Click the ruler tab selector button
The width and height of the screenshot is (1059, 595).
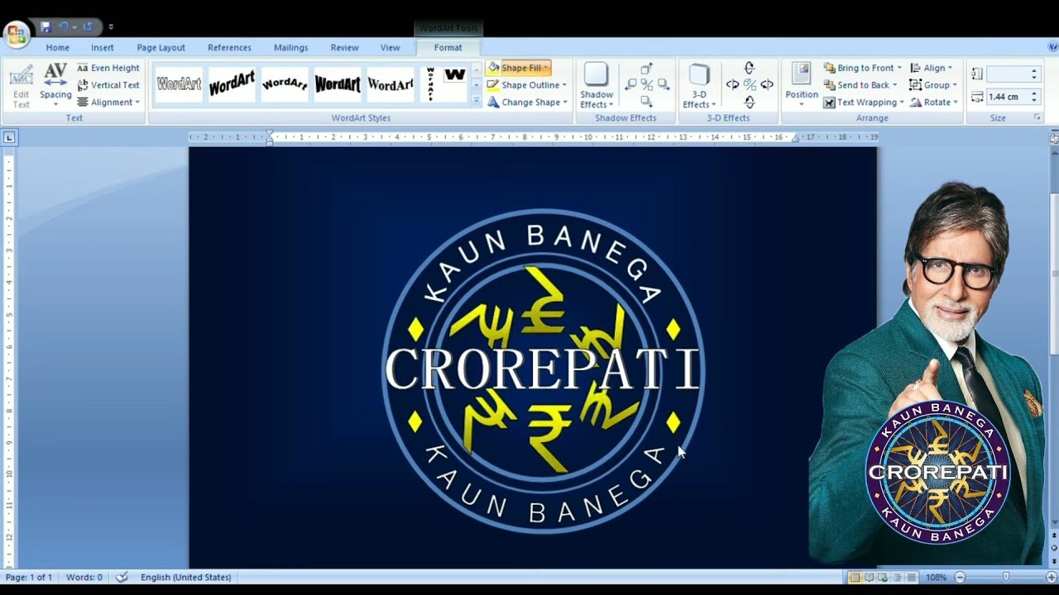pyautogui.click(x=9, y=139)
